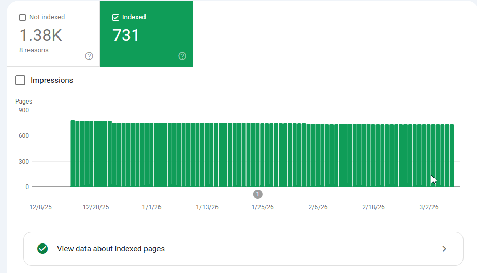
Task: Click the 2/6/26 axis date label
Action: pos(318,207)
